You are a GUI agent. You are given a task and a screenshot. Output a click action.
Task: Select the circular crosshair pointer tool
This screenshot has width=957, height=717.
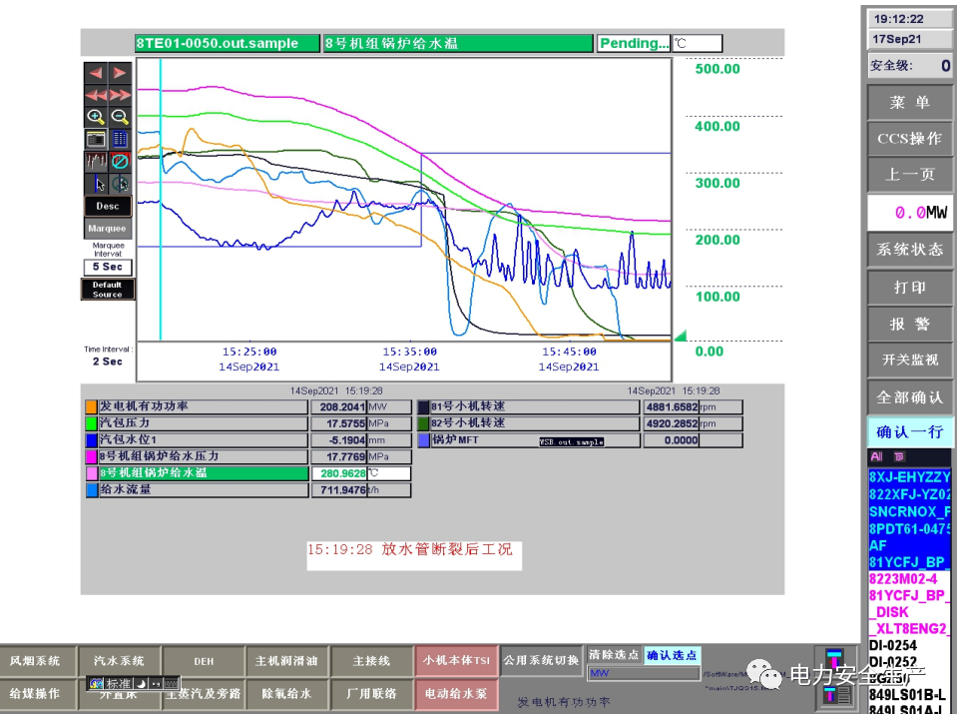point(120,183)
